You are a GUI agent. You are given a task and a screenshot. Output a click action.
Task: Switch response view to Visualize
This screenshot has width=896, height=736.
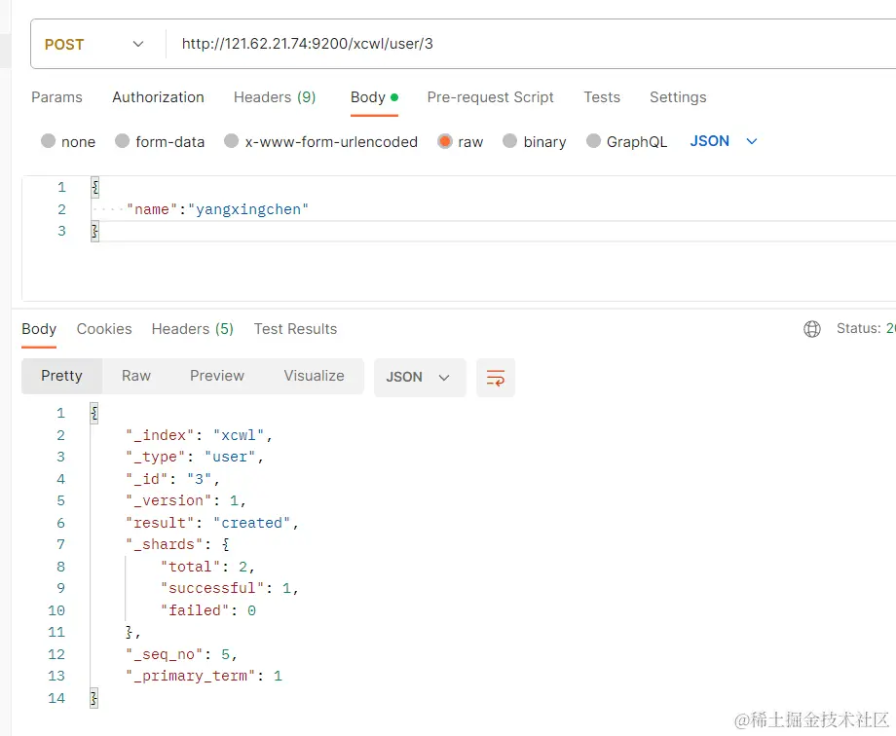click(x=315, y=376)
